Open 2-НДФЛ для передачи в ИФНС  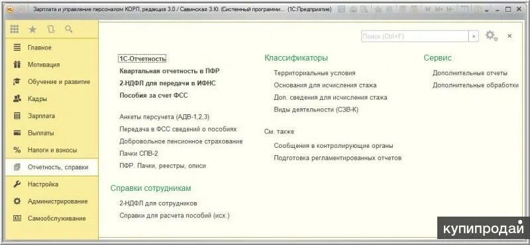(x=168, y=83)
